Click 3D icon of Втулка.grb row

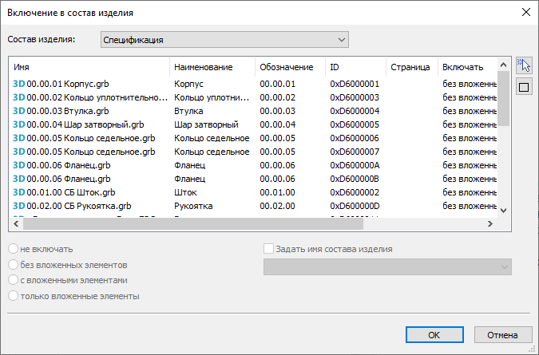coord(19,111)
